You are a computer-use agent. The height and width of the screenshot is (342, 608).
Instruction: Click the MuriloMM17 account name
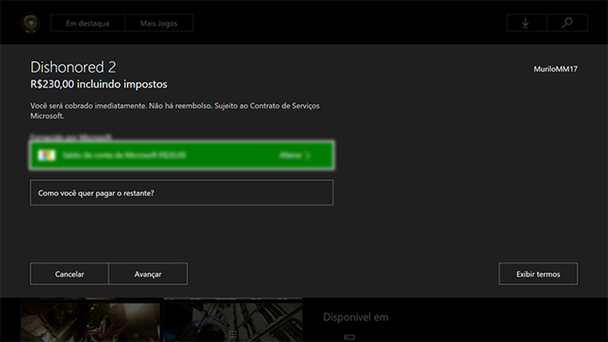555,69
